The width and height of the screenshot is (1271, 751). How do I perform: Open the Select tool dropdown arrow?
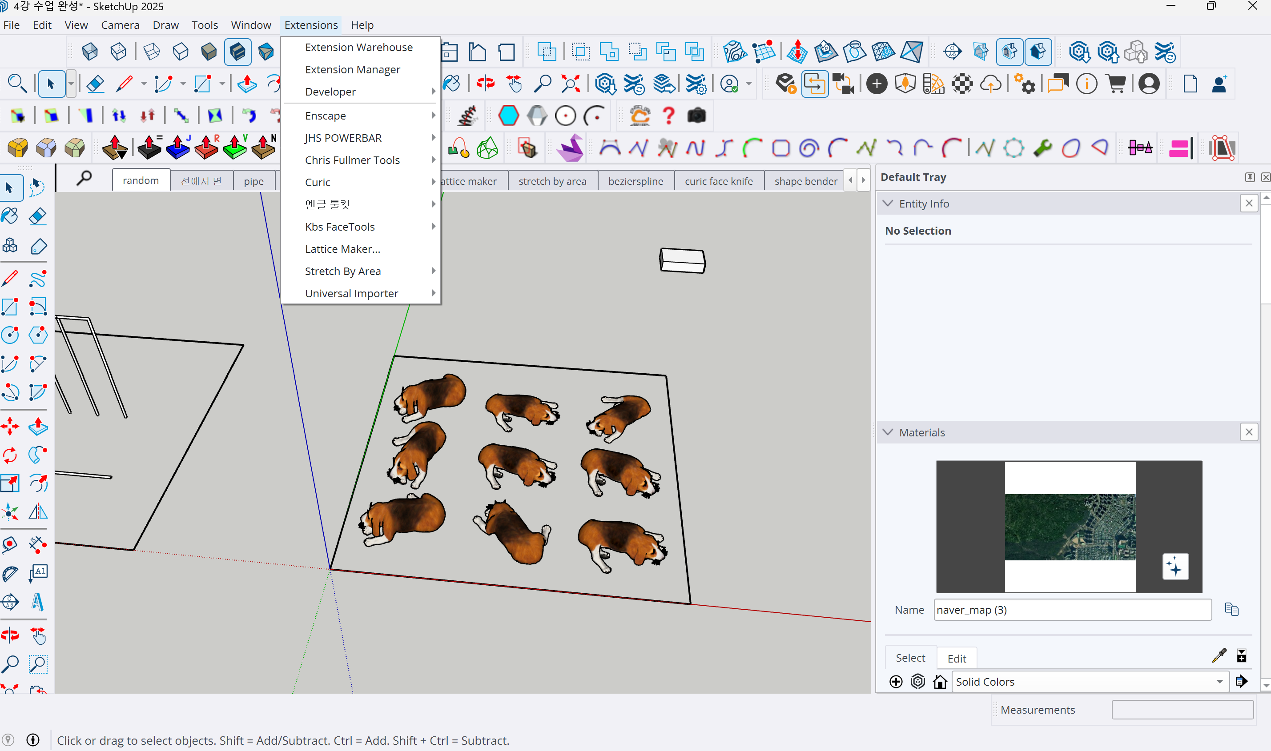click(71, 84)
